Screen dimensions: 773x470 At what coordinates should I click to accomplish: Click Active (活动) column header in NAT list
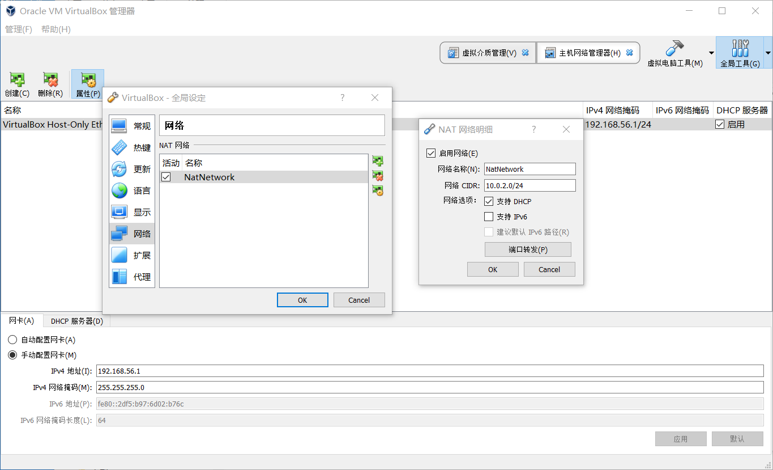pos(171,163)
